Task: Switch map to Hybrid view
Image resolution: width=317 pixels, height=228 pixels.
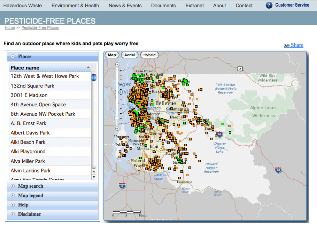Action: click(149, 55)
